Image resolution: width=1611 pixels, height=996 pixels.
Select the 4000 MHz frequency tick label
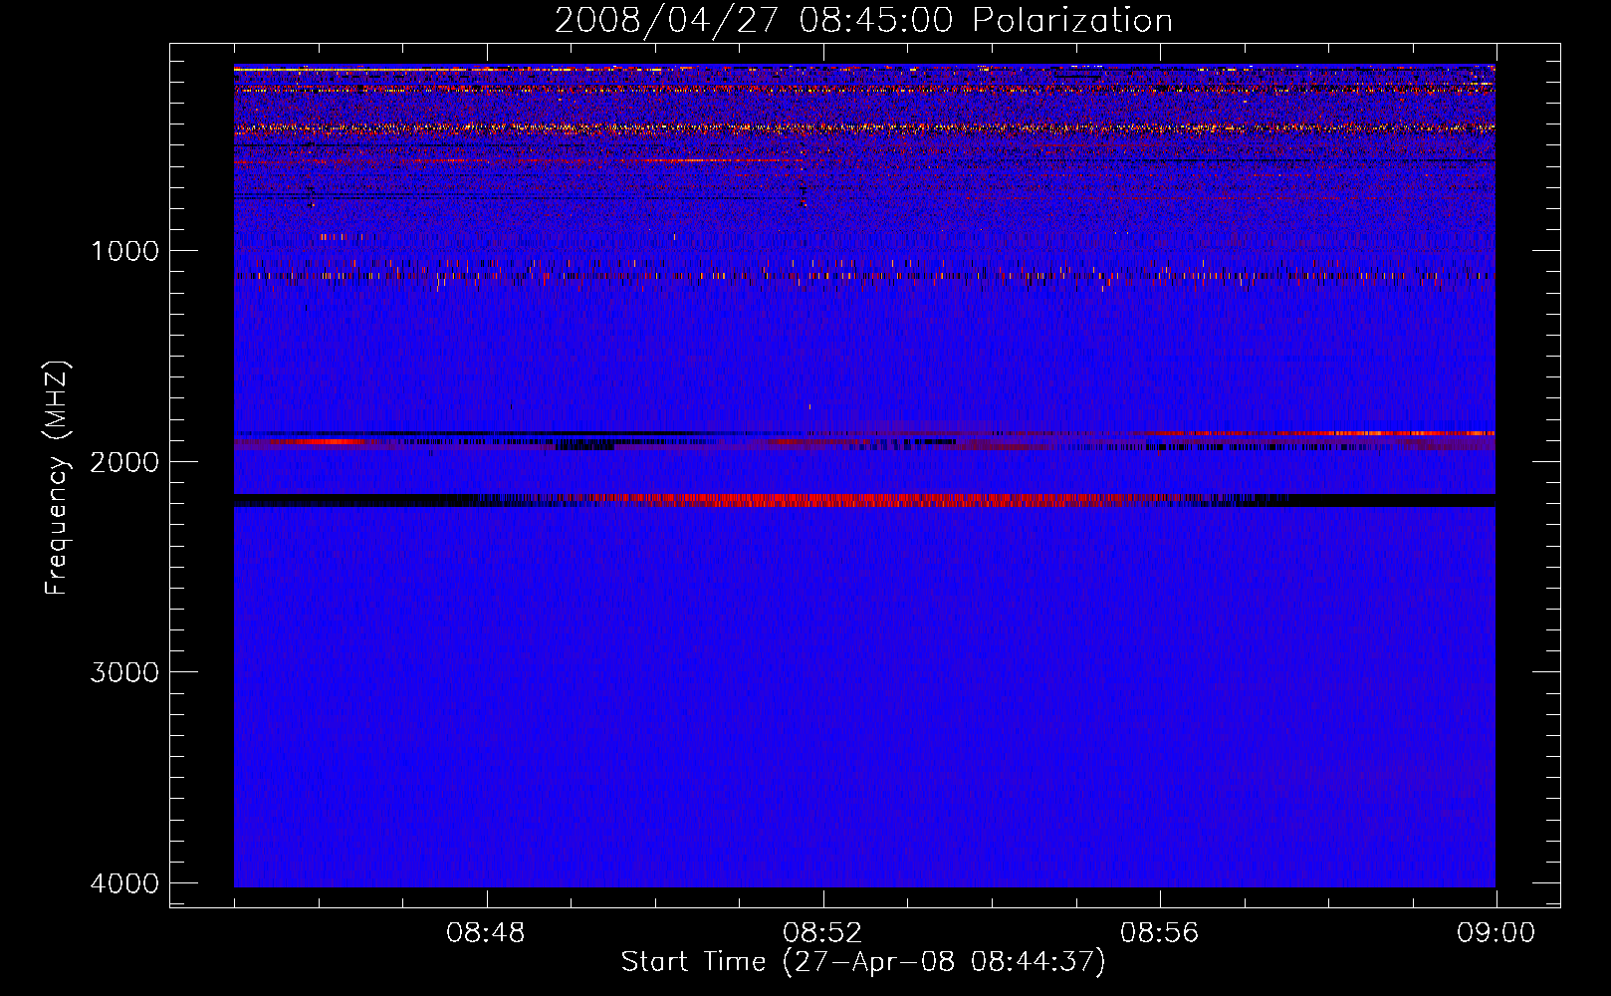tap(124, 883)
